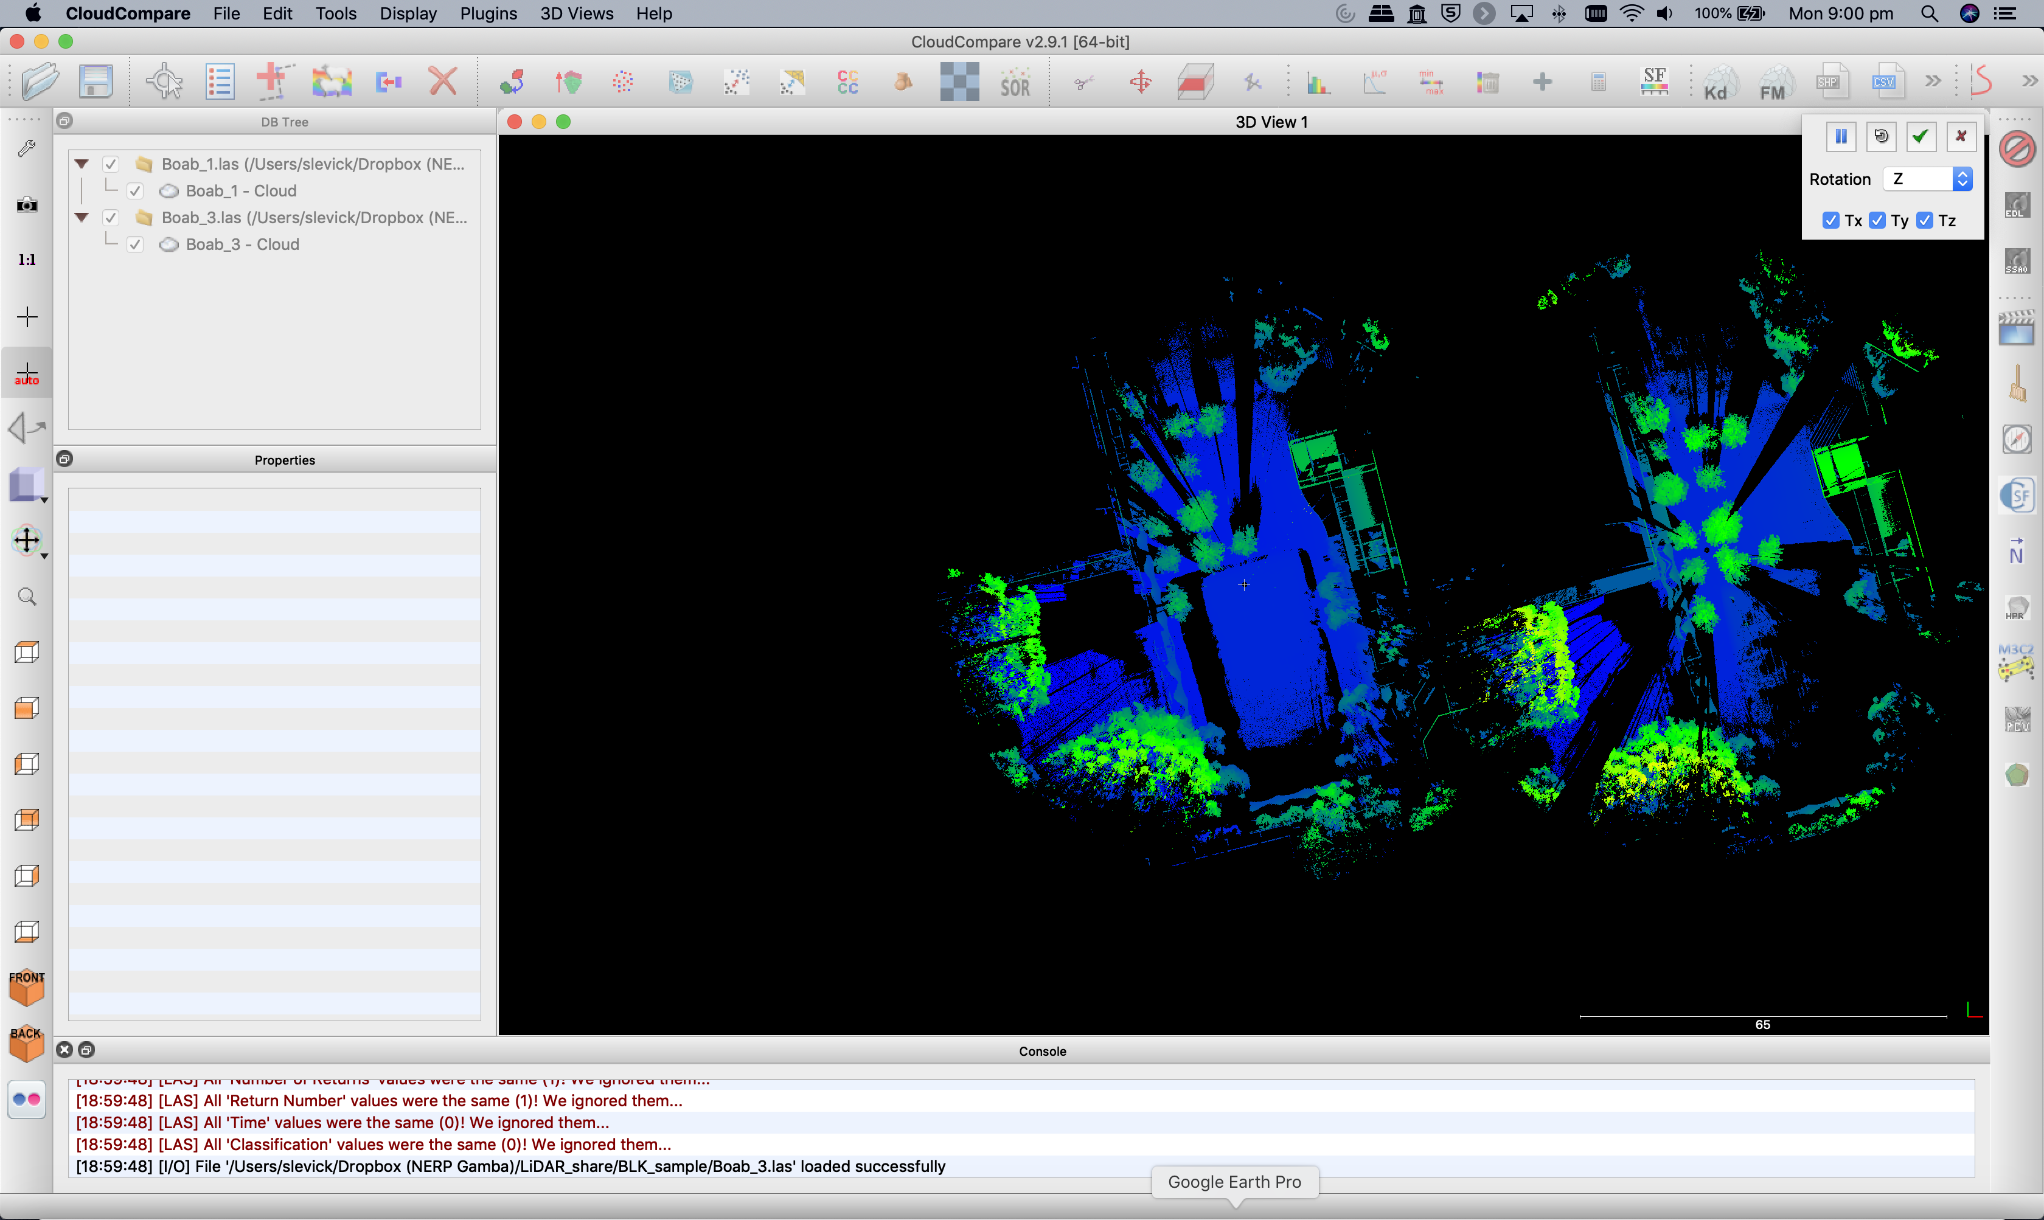Reset the transformation with the undo button
Image resolution: width=2044 pixels, height=1220 pixels.
coord(1881,136)
